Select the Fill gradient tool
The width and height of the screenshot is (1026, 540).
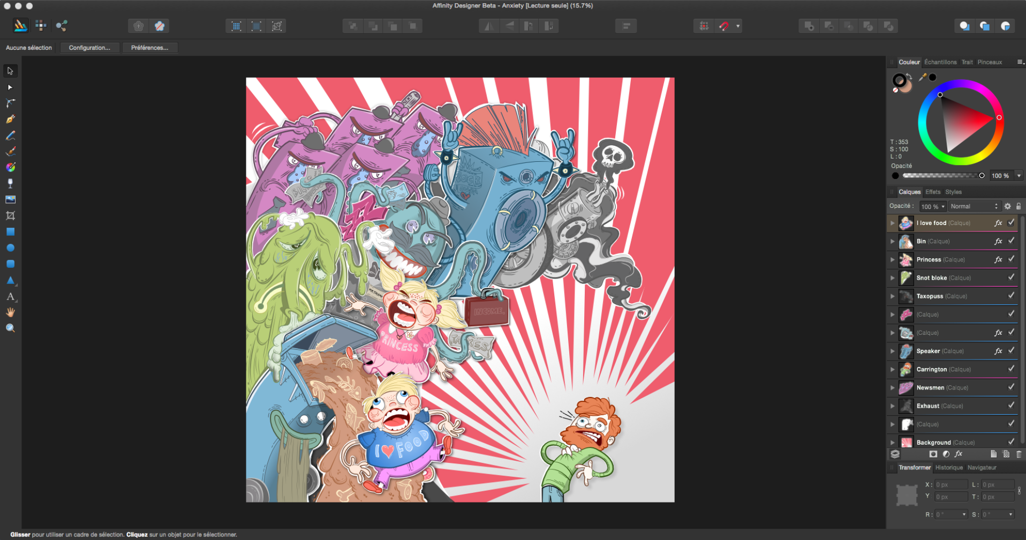10,167
